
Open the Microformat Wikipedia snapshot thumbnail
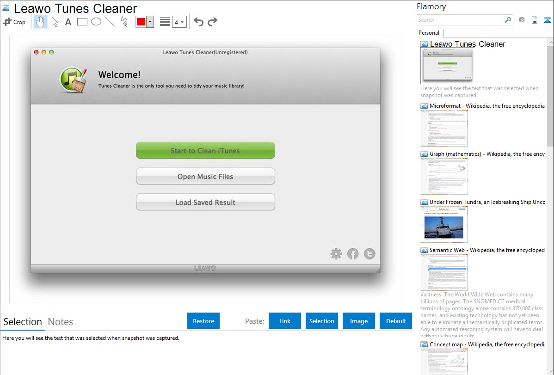[444, 128]
